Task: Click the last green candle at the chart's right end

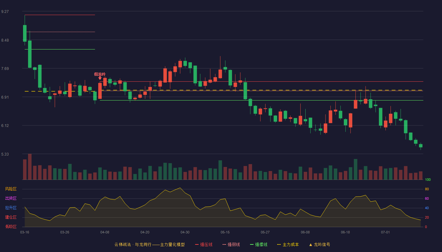Action: tap(421, 146)
